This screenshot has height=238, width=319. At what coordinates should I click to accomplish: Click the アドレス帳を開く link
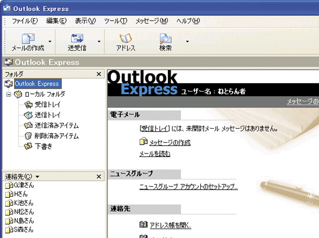click(x=170, y=225)
